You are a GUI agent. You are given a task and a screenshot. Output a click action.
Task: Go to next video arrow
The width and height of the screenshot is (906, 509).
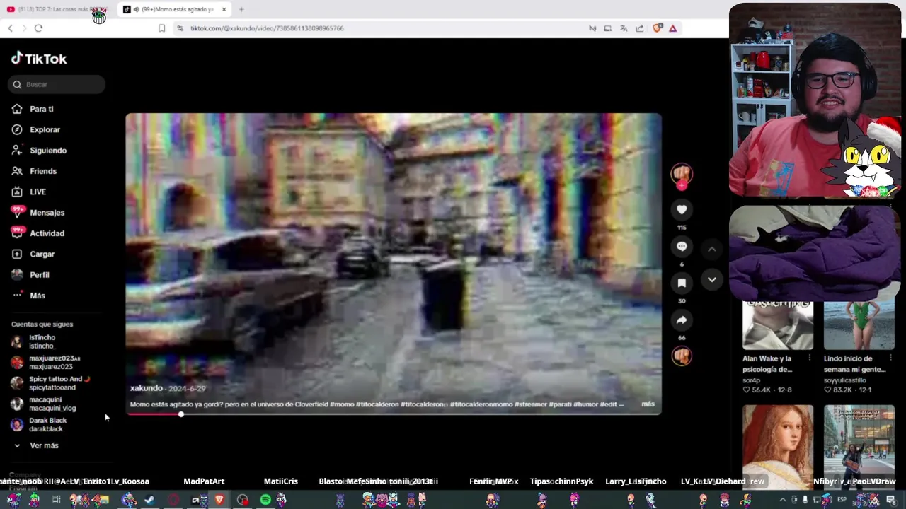[x=712, y=280]
